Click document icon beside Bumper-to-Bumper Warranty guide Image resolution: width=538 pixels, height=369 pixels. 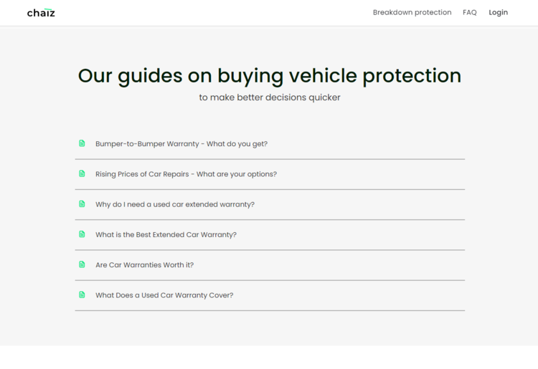coord(82,143)
